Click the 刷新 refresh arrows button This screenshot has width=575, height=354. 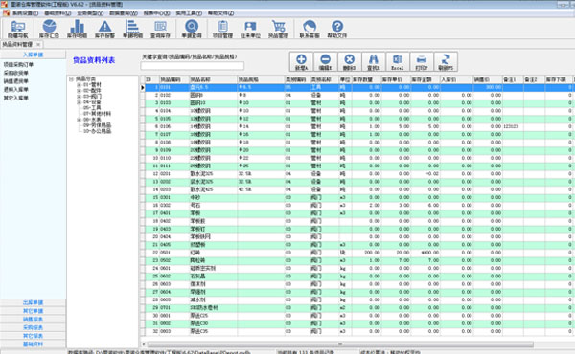(x=446, y=62)
